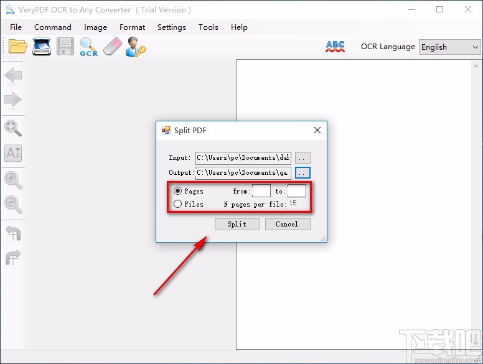
Task: Click the text size AA icon
Action: pos(13,153)
